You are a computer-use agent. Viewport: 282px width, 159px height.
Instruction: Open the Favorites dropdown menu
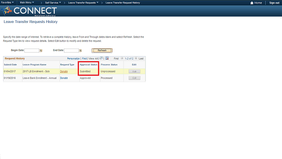pyautogui.click(x=7, y=3)
